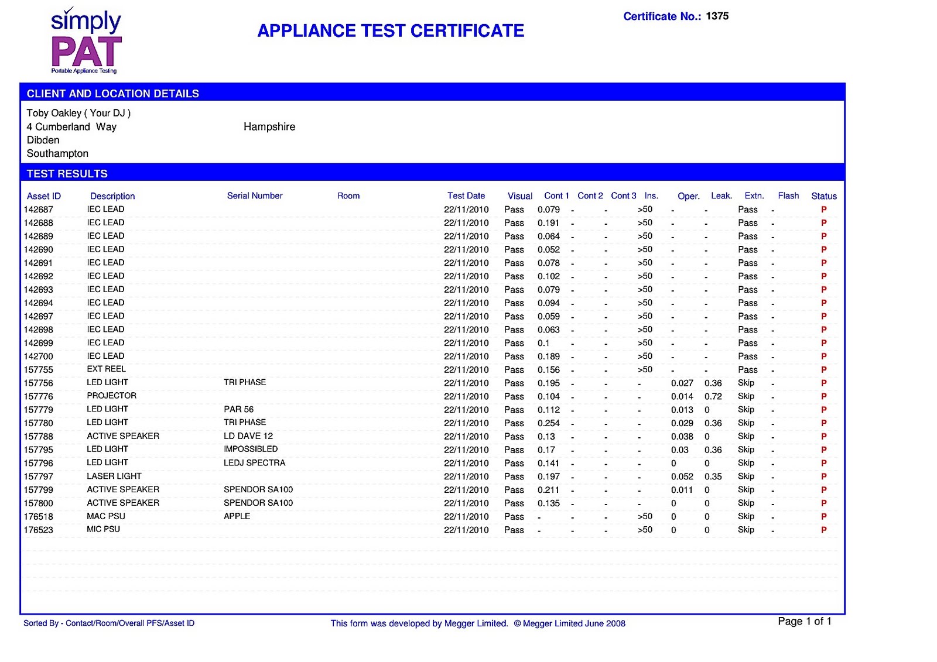Click the Description column header
The width and height of the screenshot is (937, 662).
pos(112,196)
